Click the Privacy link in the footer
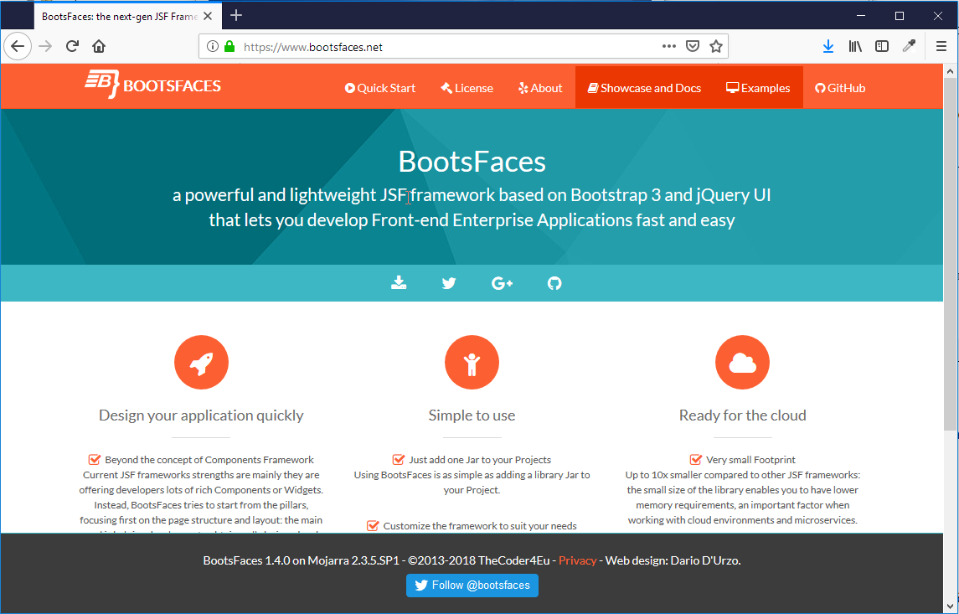959x614 pixels. pos(577,560)
